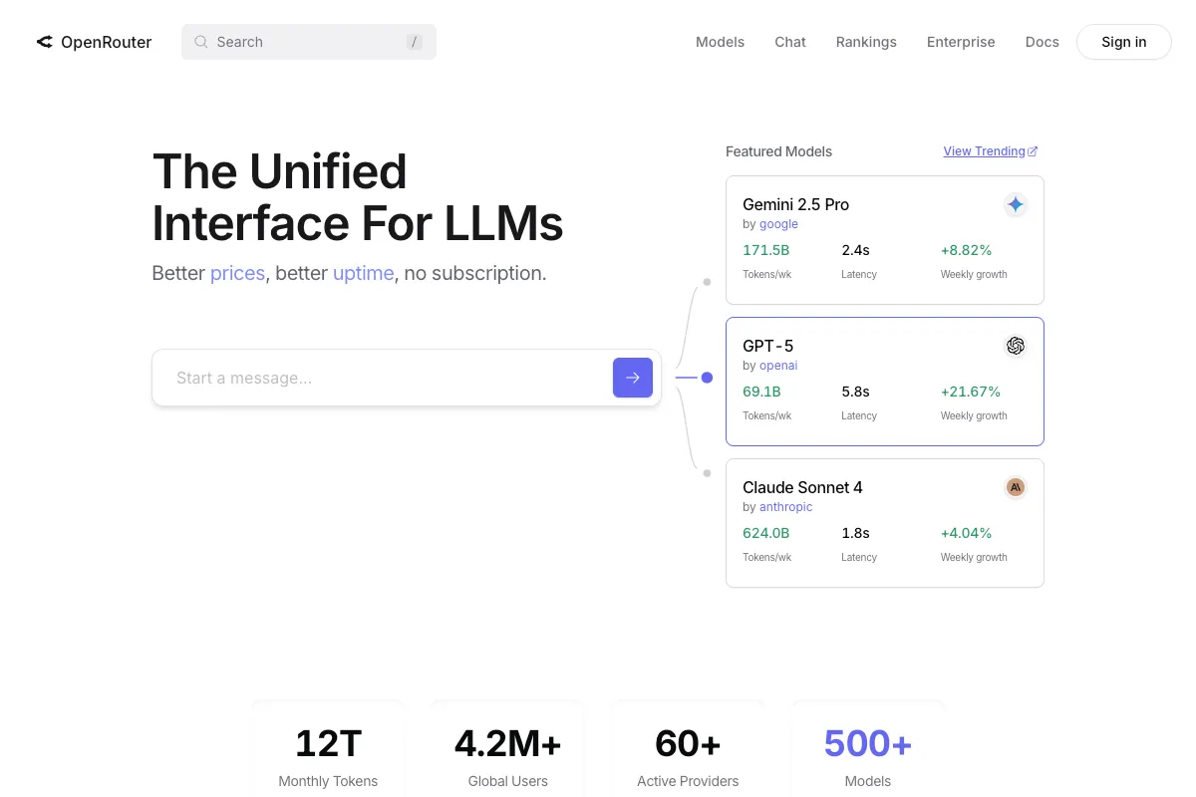This screenshot has width=1196, height=797.
Task: Click the Gemini sparkle icon
Action: (x=1015, y=204)
